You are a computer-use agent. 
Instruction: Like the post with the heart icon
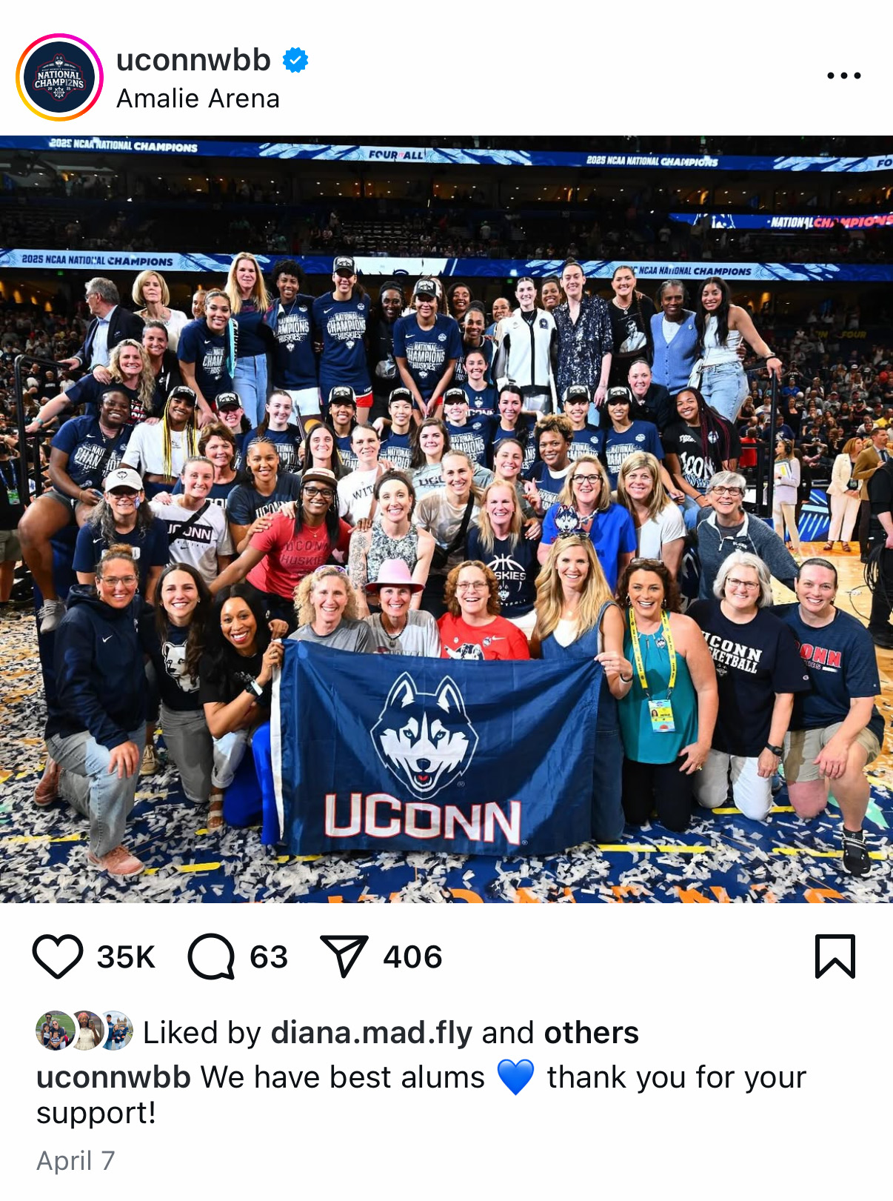[58, 957]
